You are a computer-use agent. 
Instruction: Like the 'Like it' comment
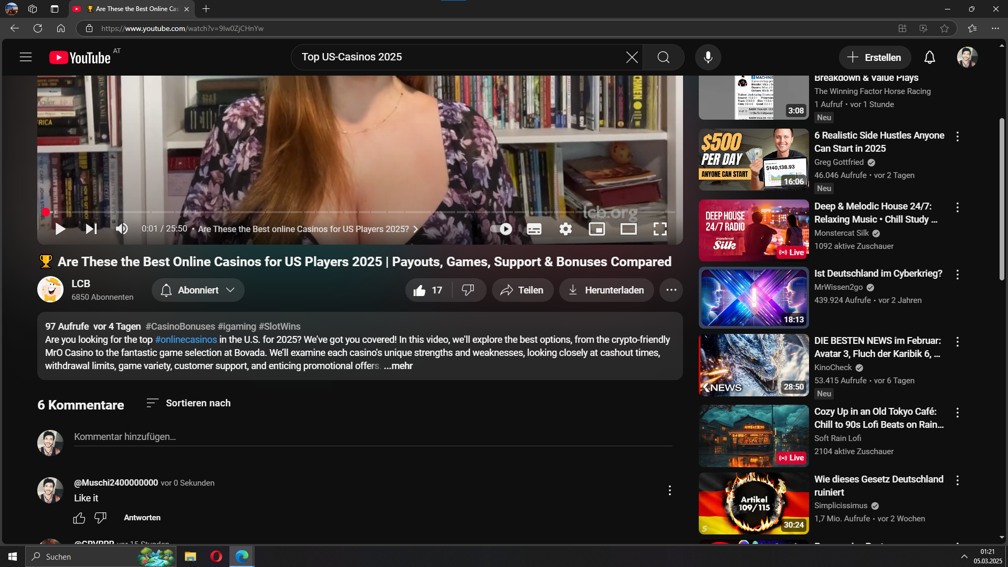[79, 518]
